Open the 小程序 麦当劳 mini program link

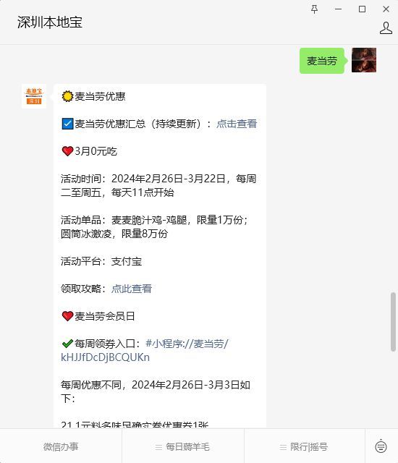(145, 350)
